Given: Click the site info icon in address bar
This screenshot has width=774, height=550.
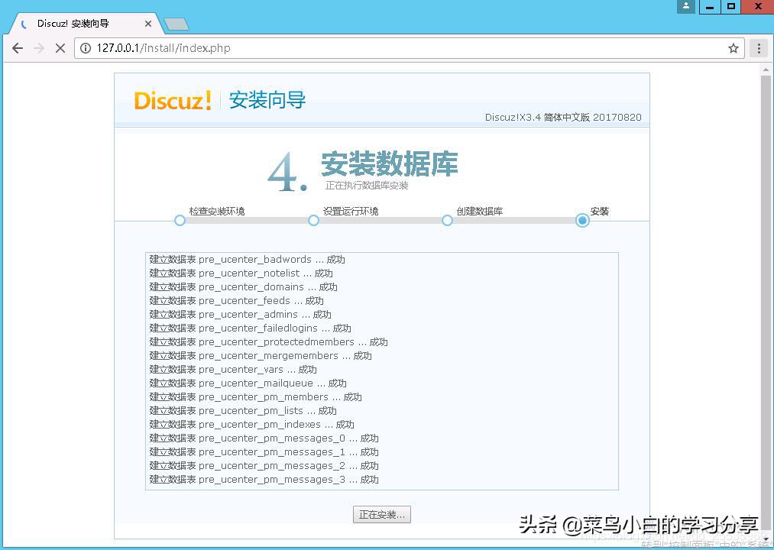Looking at the screenshot, I should pos(83,47).
